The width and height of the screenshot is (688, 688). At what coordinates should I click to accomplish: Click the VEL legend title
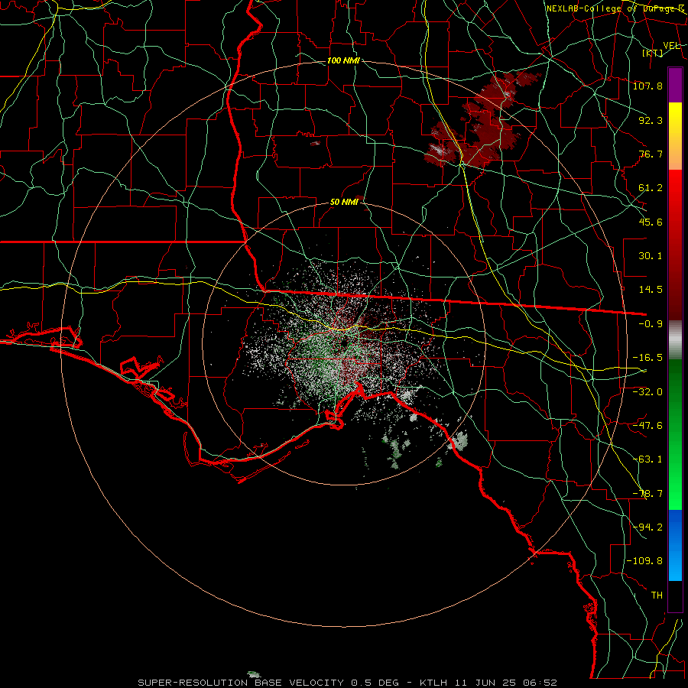(x=672, y=45)
